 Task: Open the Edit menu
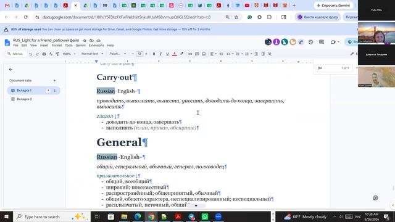[24, 46]
